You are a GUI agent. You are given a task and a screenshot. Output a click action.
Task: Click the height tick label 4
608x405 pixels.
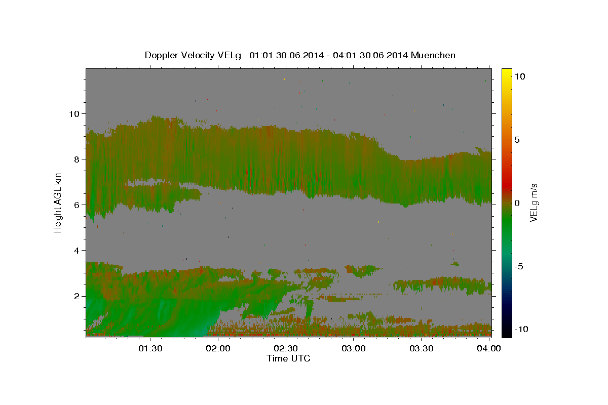[x=77, y=250]
